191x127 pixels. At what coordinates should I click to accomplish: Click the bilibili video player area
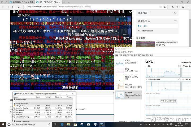tap(71, 50)
